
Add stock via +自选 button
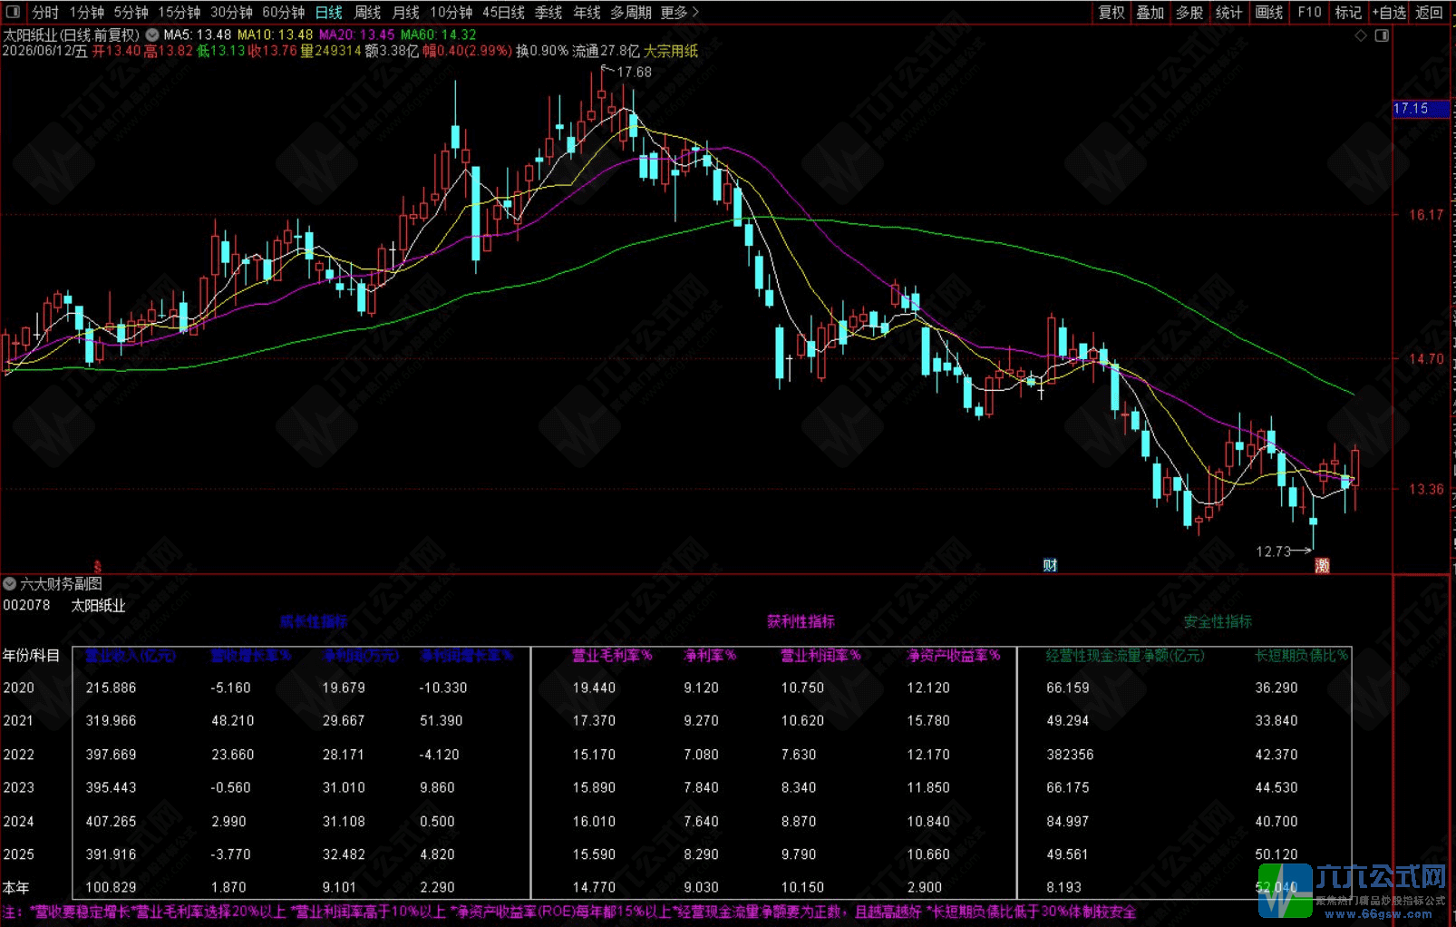(1389, 12)
